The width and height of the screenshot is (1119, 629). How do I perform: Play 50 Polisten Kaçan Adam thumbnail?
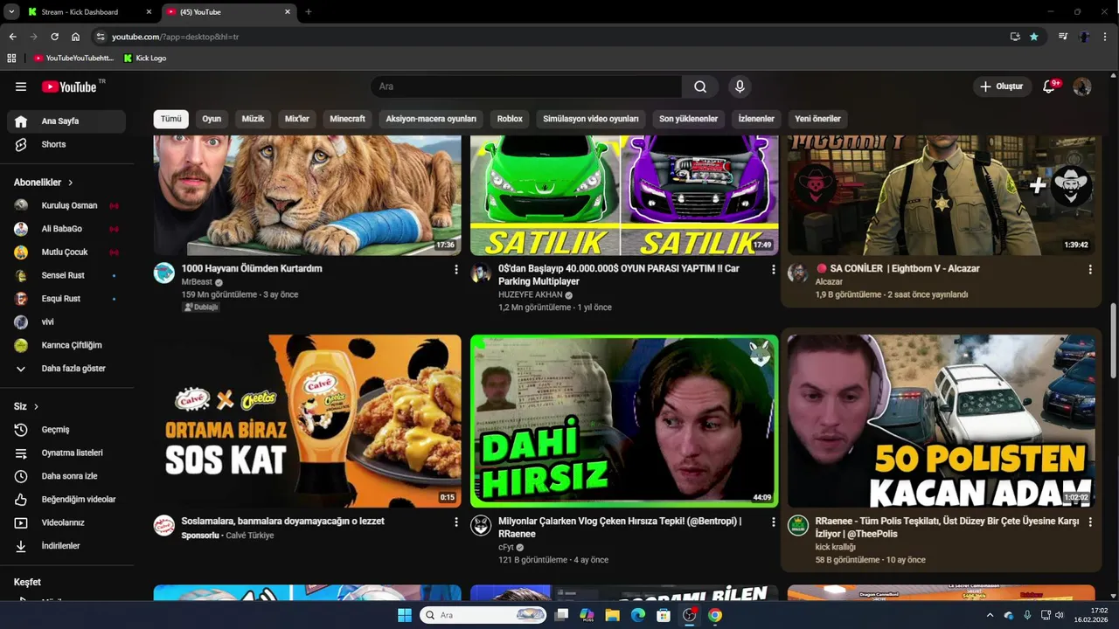[941, 420]
